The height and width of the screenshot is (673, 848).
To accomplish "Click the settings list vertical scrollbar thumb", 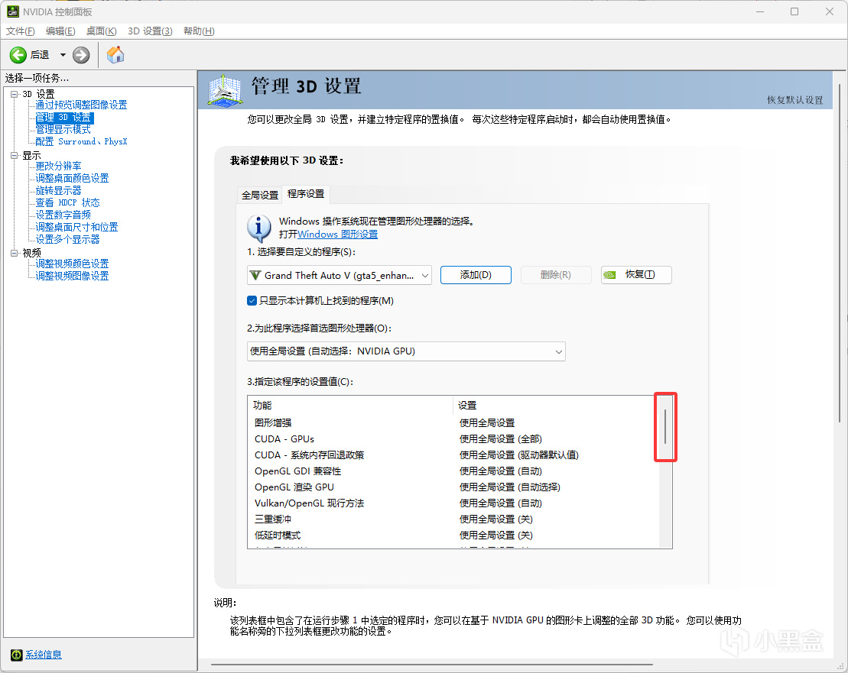I will [x=665, y=427].
